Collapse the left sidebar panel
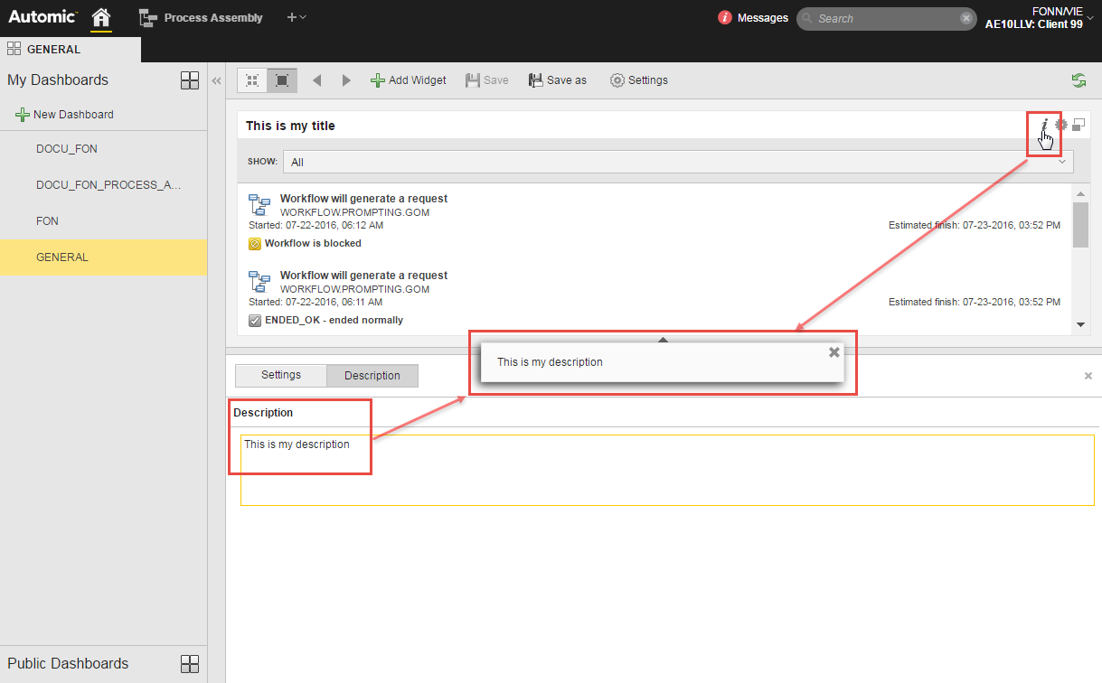 click(x=216, y=80)
